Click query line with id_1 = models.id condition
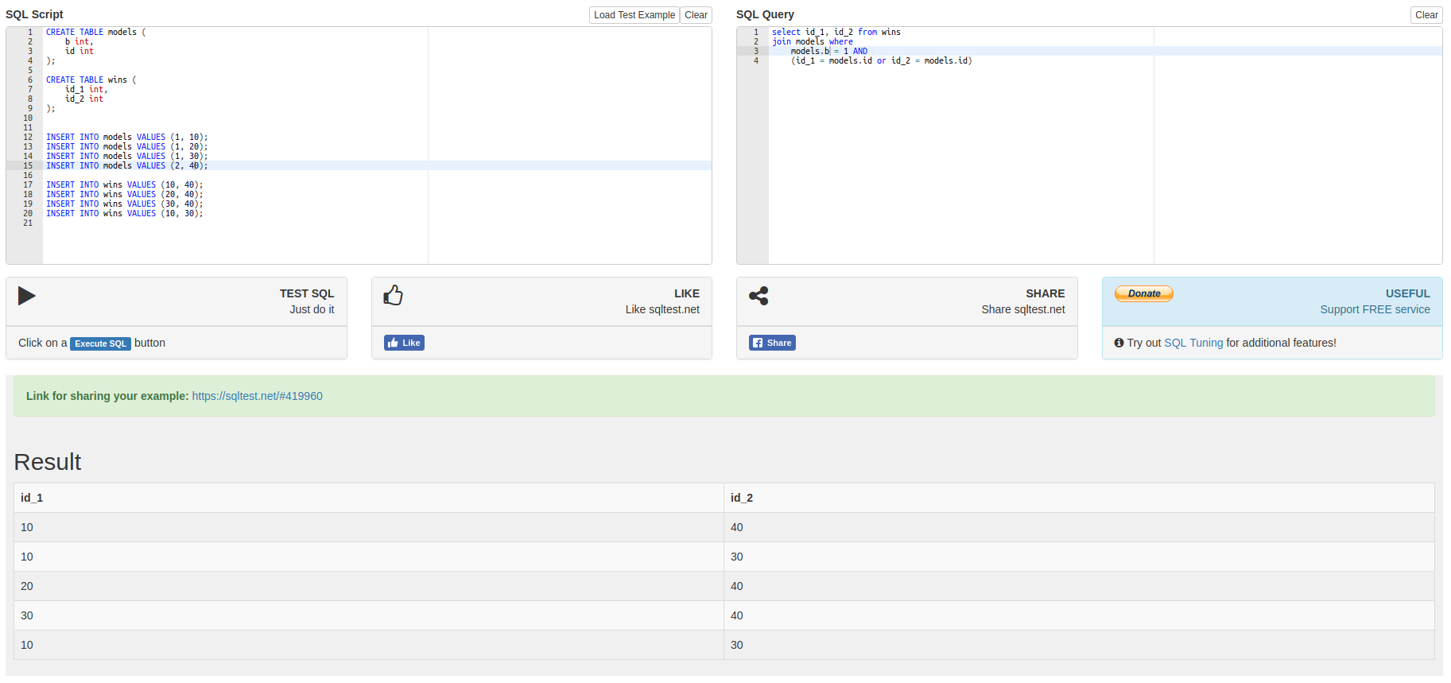 [881, 60]
